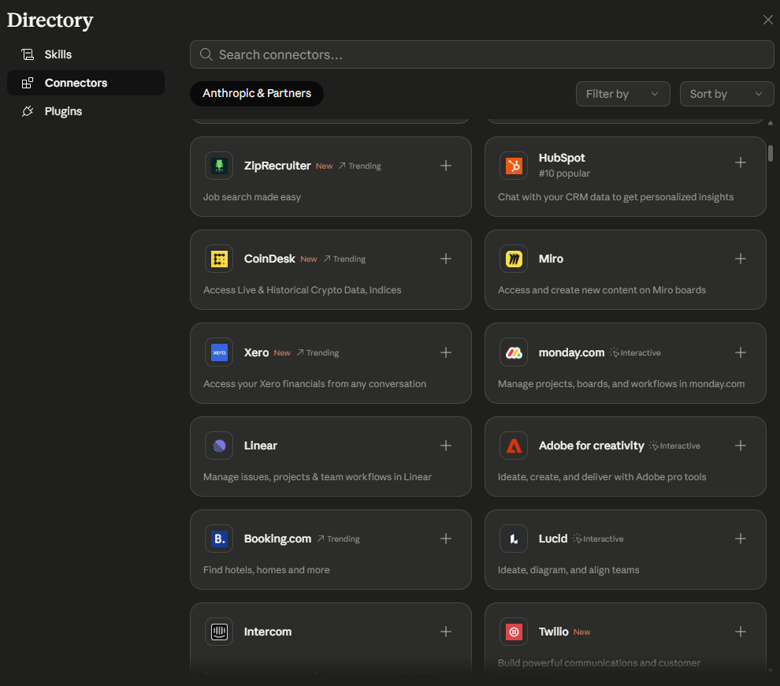Click the Twilio logo icon

click(x=514, y=632)
